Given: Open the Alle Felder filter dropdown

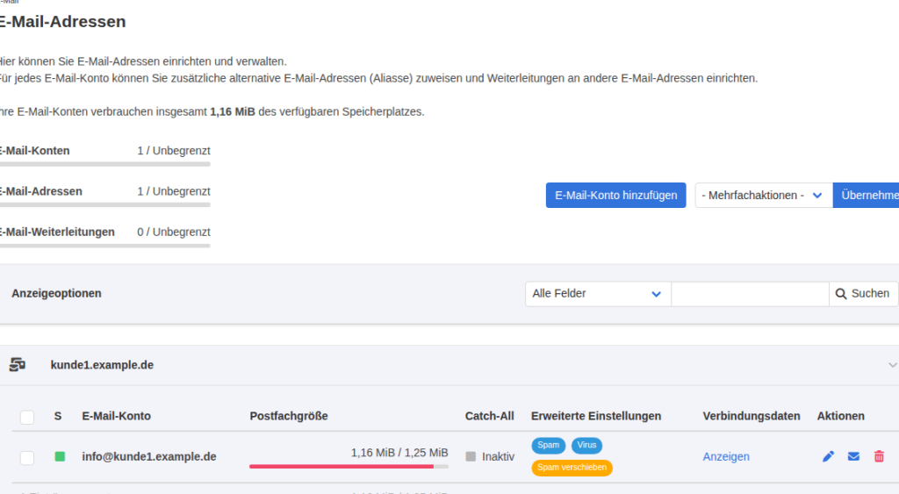Looking at the screenshot, I should coord(598,293).
